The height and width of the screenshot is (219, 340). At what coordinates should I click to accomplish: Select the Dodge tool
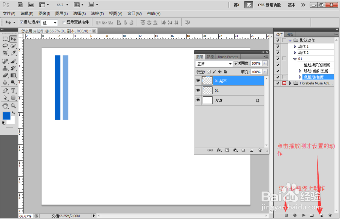point(13,82)
